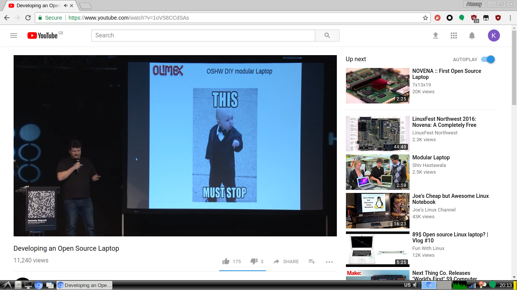Click the red plug extension icon
Viewport: 517px width, 290px height.
point(438,18)
